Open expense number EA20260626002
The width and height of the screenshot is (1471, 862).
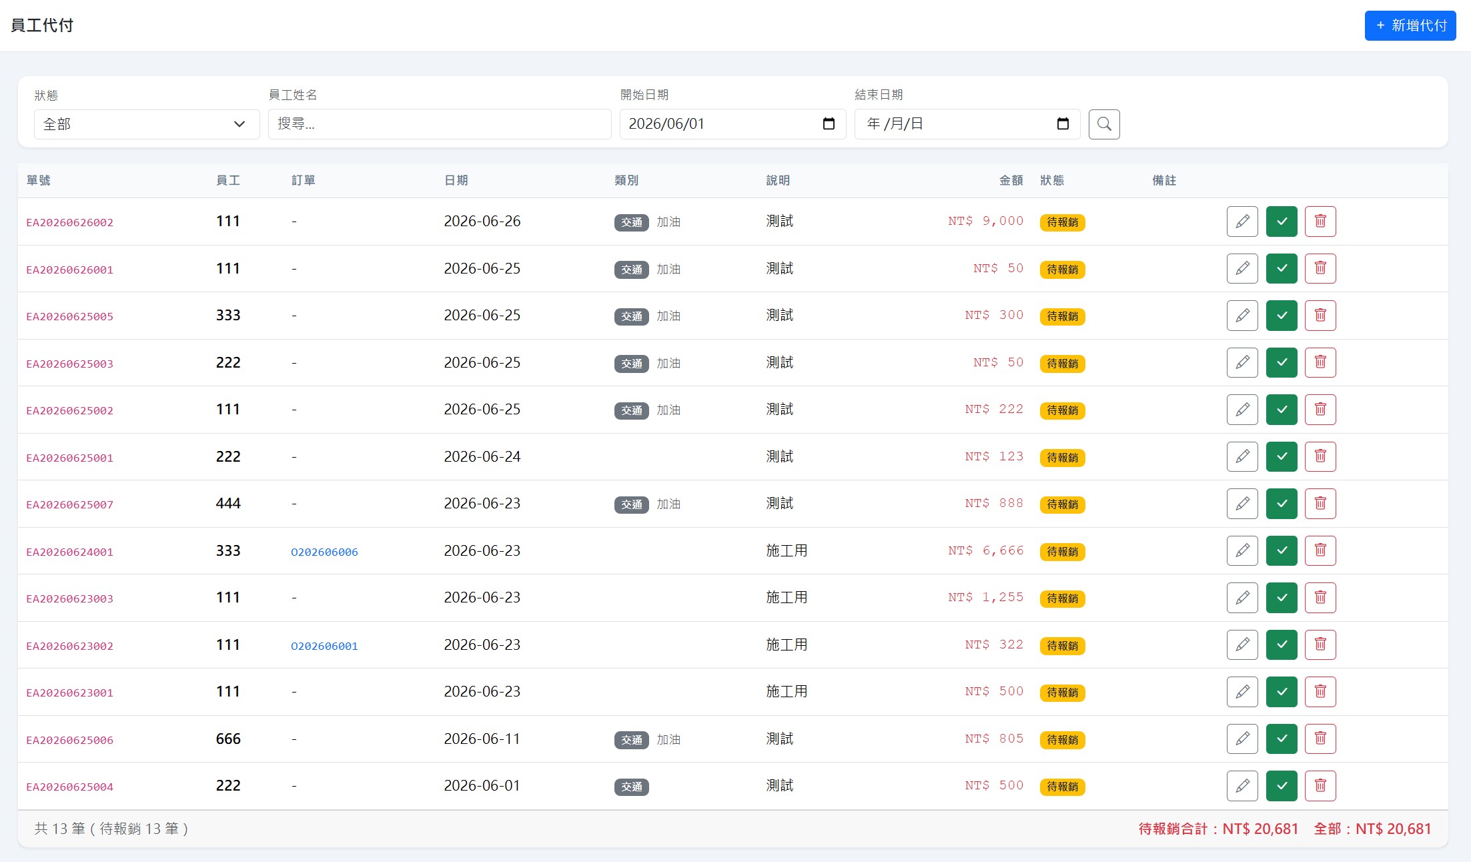coord(69,222)
